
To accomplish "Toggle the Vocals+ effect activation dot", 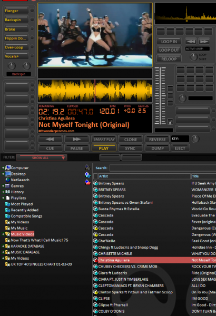I will tap(32, 56).
